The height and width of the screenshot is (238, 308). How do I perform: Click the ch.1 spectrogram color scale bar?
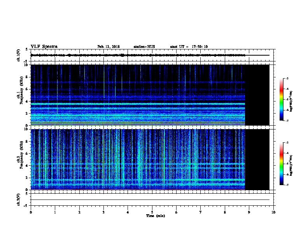[x=281, y=100]
